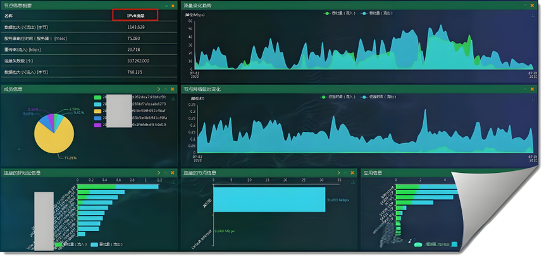Click the IPv6流量 column header
This screenshot has height=258, width=544.
(135, 16)
